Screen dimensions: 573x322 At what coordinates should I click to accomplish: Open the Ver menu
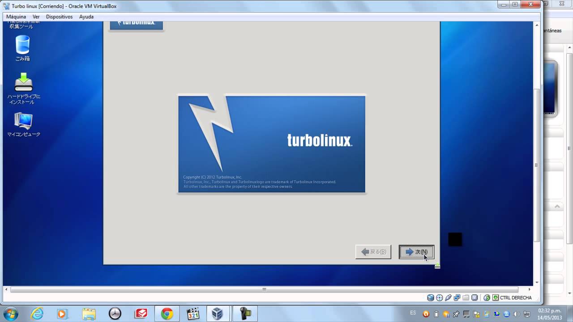pyautogui.click(x=36, y=17)
